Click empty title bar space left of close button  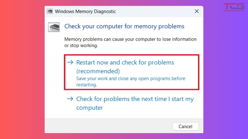[155, 11]
